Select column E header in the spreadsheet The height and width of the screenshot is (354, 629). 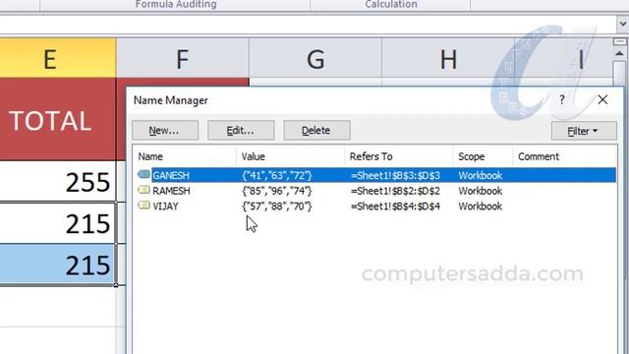tap(58, 58)
